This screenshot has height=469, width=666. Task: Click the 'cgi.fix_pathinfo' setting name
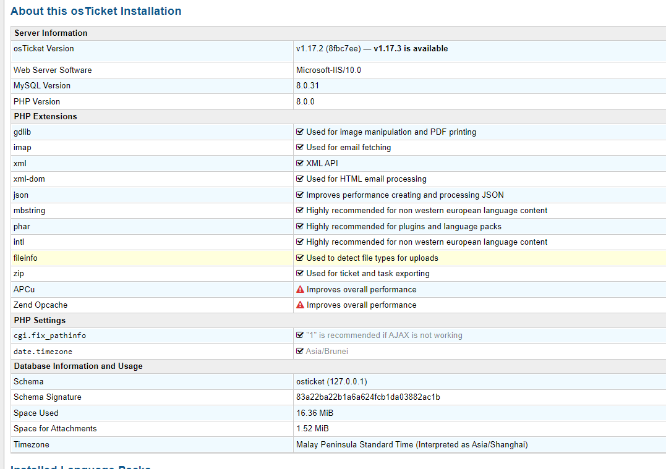tap(49, 336)
